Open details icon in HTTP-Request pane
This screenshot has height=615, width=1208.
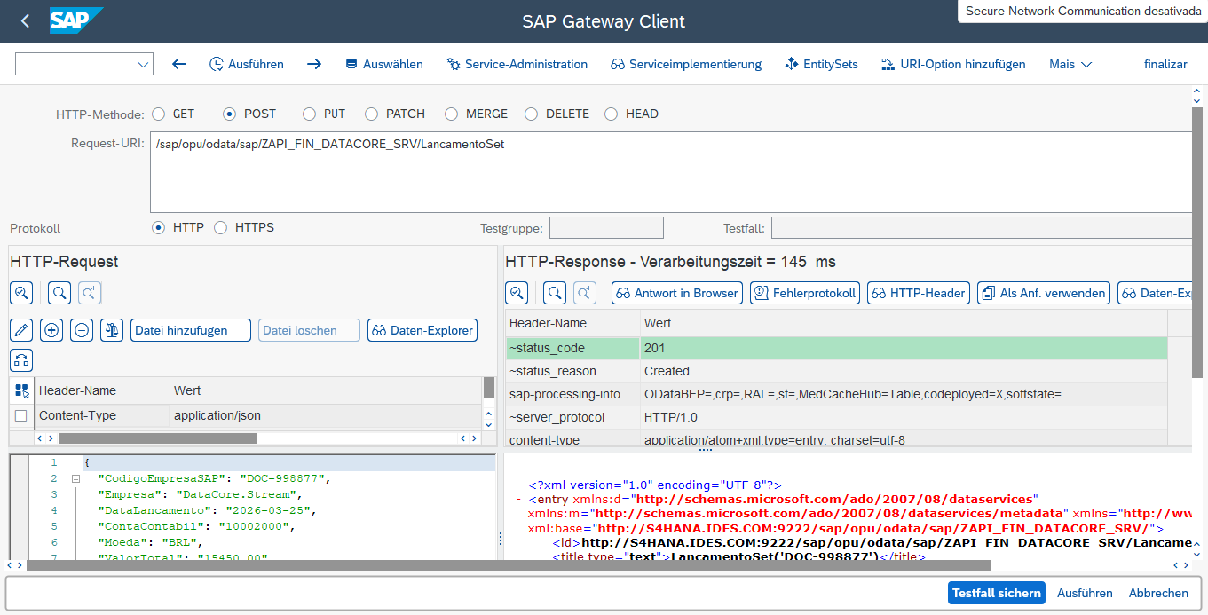(x=22, y=292)
